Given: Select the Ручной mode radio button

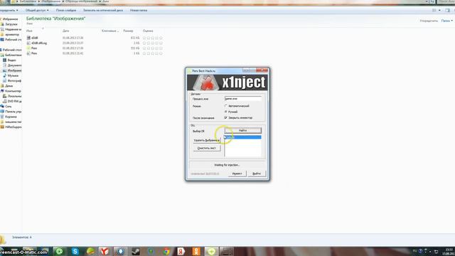Looking at the screenshot, I should pyautogui.click(x=226, y=112).
